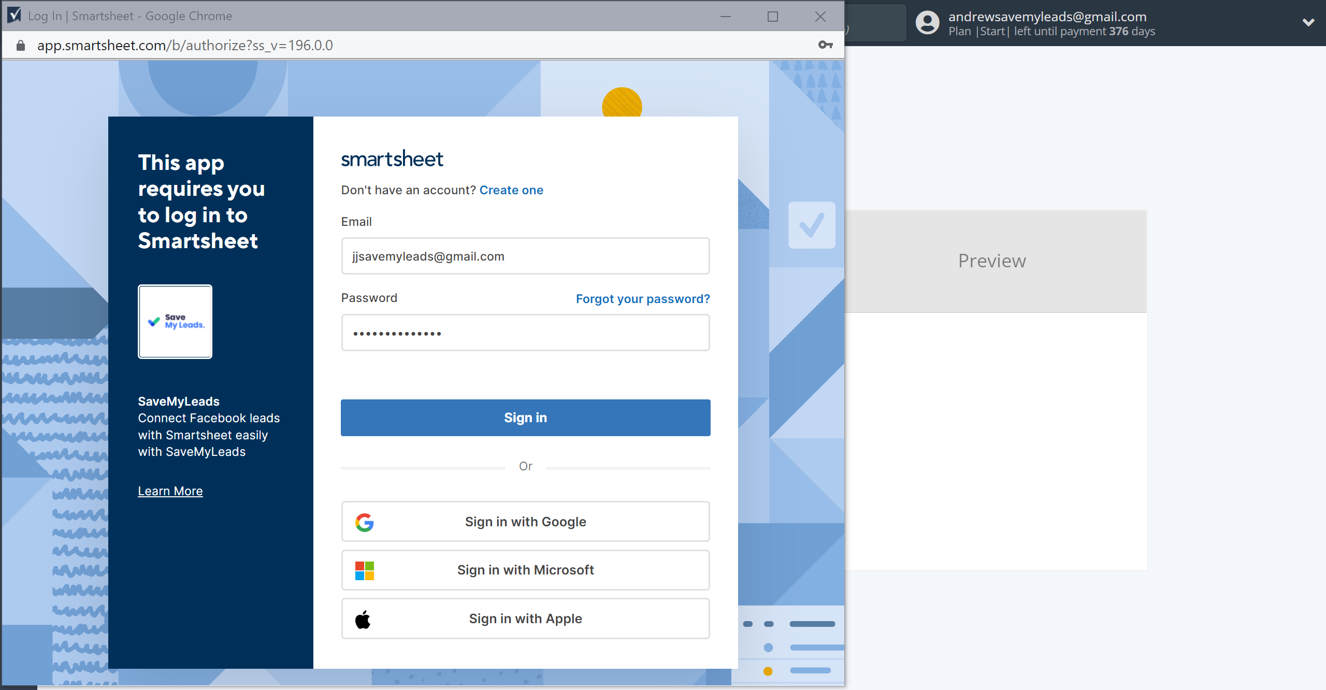Close the Smartsheet login window
This screenshot has height=690, width=1326.
[x=820, y=16]
